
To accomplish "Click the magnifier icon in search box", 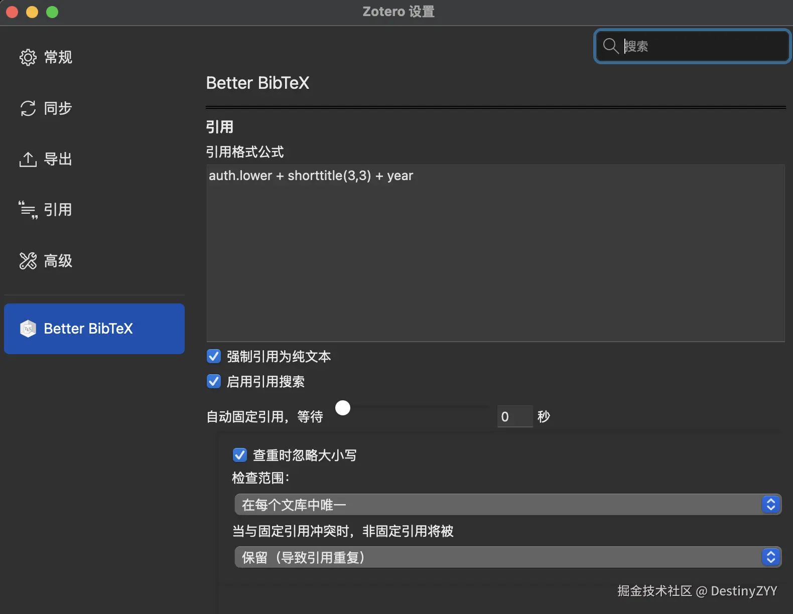I will [610, 46].
